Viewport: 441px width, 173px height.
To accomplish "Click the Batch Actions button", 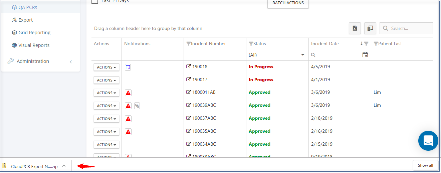I will [x=288, y=3].
